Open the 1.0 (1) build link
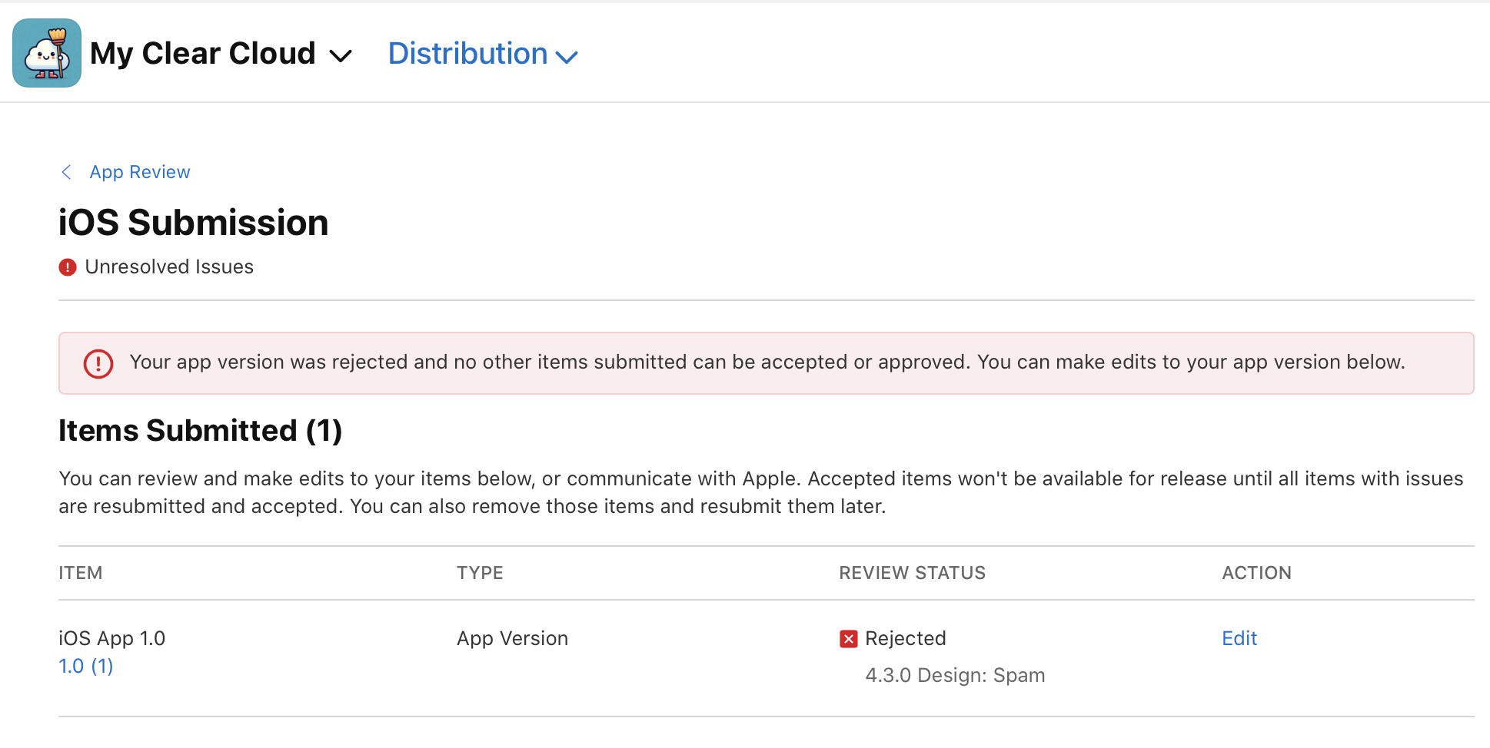1490x748 pixels. (86, 666)
